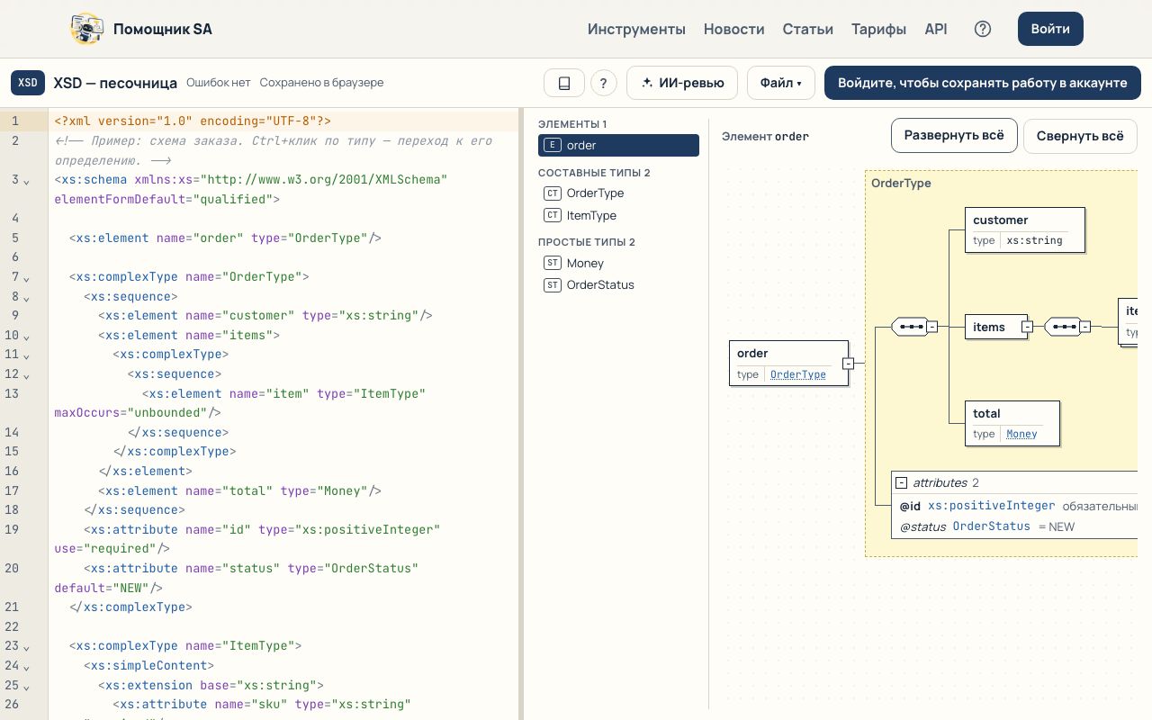Screen dimensions: 1152x720
Task: Click the sequence compositor icon left of items node
Action: pyautogui.click(x=909, y=327)
